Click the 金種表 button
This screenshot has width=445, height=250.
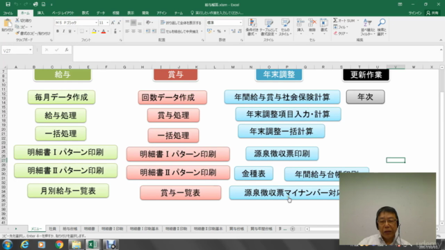tap(254, 174)
